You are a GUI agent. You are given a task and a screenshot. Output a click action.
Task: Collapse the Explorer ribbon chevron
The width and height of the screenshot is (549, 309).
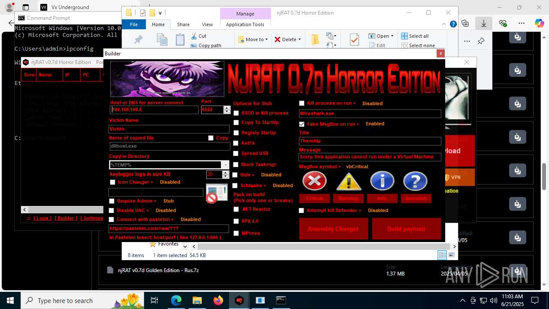click(x=445, y=24)
